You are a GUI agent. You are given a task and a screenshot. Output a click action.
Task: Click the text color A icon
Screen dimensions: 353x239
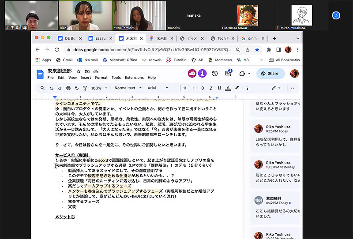228,88
